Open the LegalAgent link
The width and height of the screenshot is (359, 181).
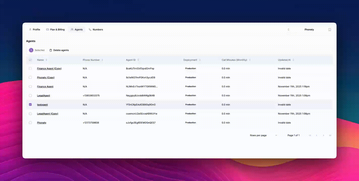[x=43, y=96]
